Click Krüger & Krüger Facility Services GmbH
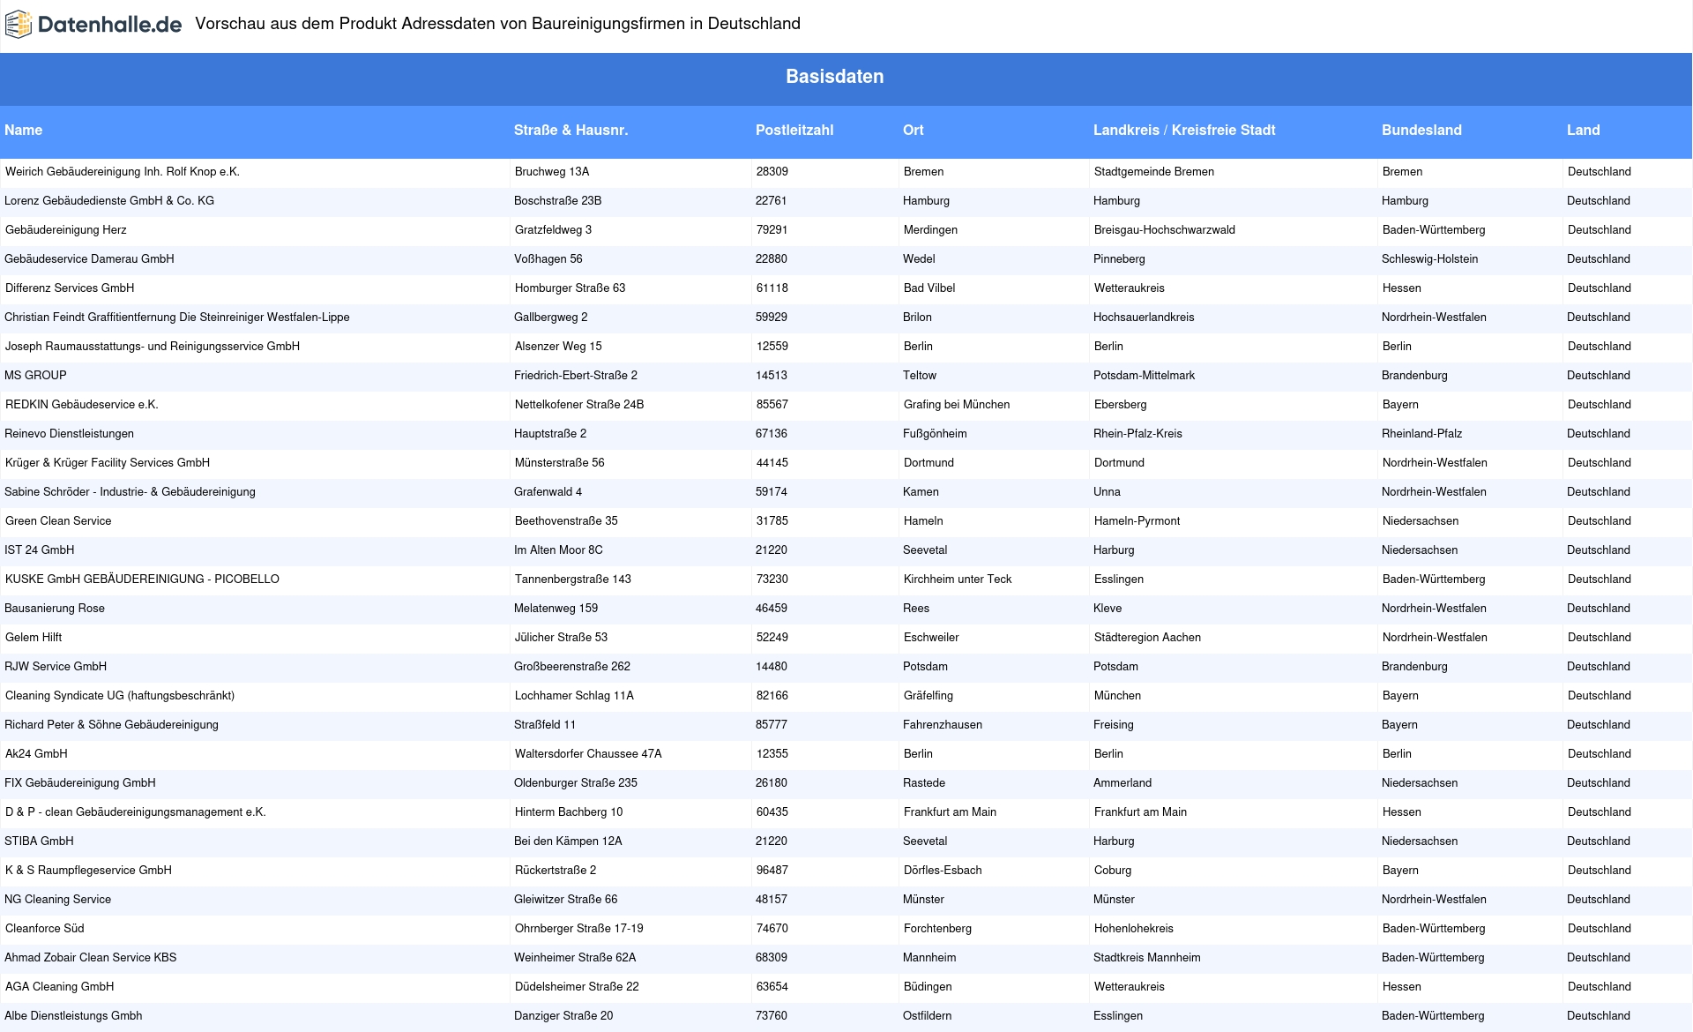 [x=108, y=463]
